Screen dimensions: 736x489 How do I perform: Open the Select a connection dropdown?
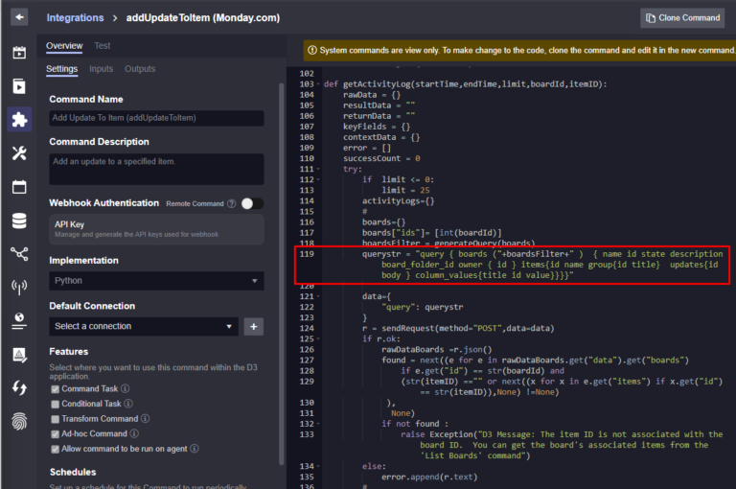[144, 326]
